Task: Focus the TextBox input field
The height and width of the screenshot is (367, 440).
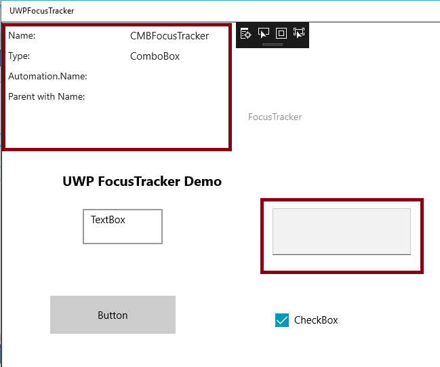Action: click(123, 227)
